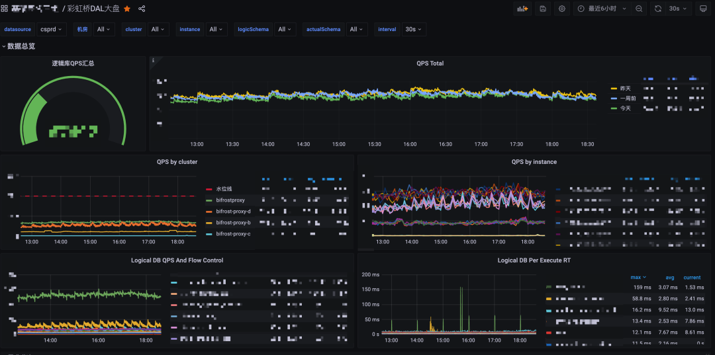Toggle the 今天 series in legend
This screenshot has height=355, width=715.
pos(625,108)
